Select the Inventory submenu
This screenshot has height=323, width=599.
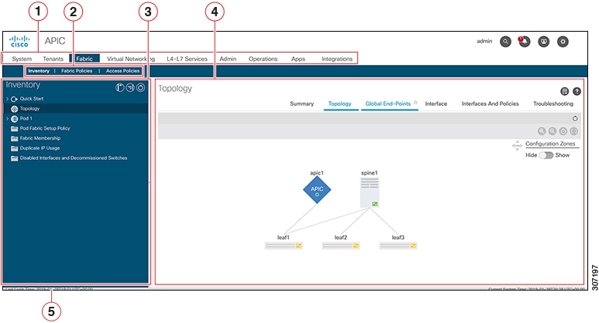[39, 71]
